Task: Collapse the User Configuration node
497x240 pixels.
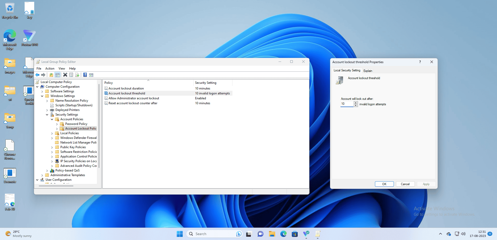Action: 37,180
